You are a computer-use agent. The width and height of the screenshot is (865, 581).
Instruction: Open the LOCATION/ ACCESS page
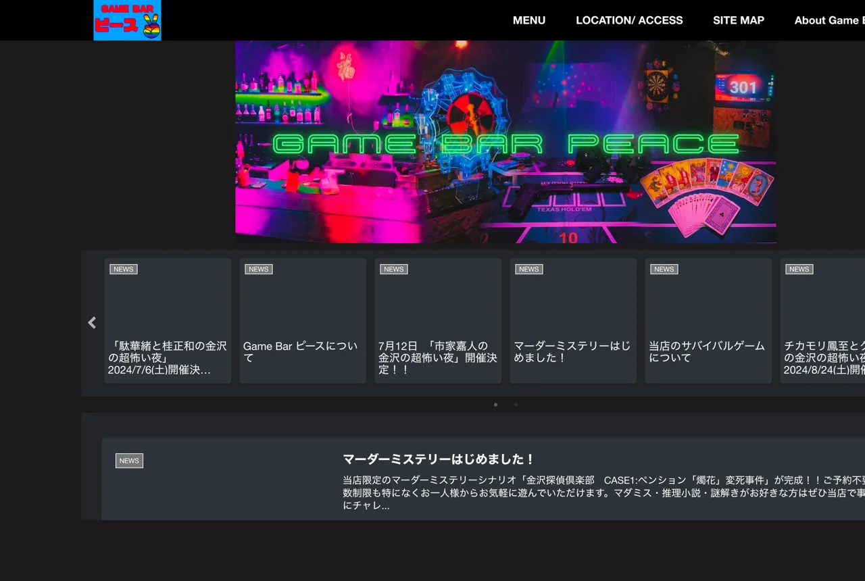click(629, 20)
